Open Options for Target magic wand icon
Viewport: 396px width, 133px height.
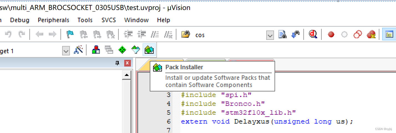pyautogui.click(x=78, y=50)
